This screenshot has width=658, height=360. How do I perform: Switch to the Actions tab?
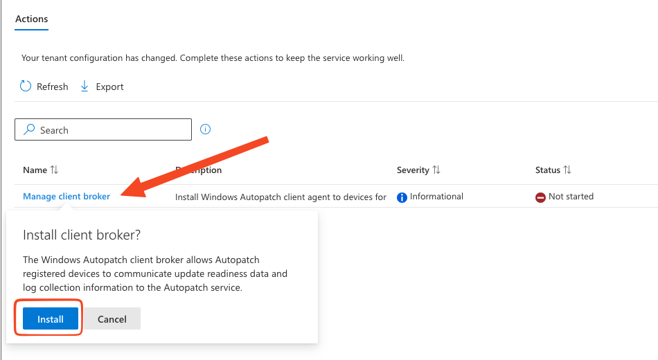(32, 19)
